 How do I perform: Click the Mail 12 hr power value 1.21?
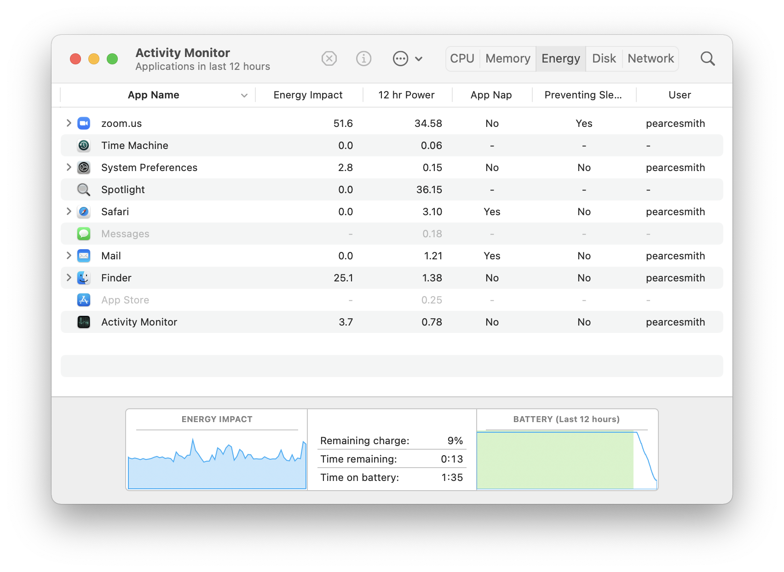coord(433,256)
